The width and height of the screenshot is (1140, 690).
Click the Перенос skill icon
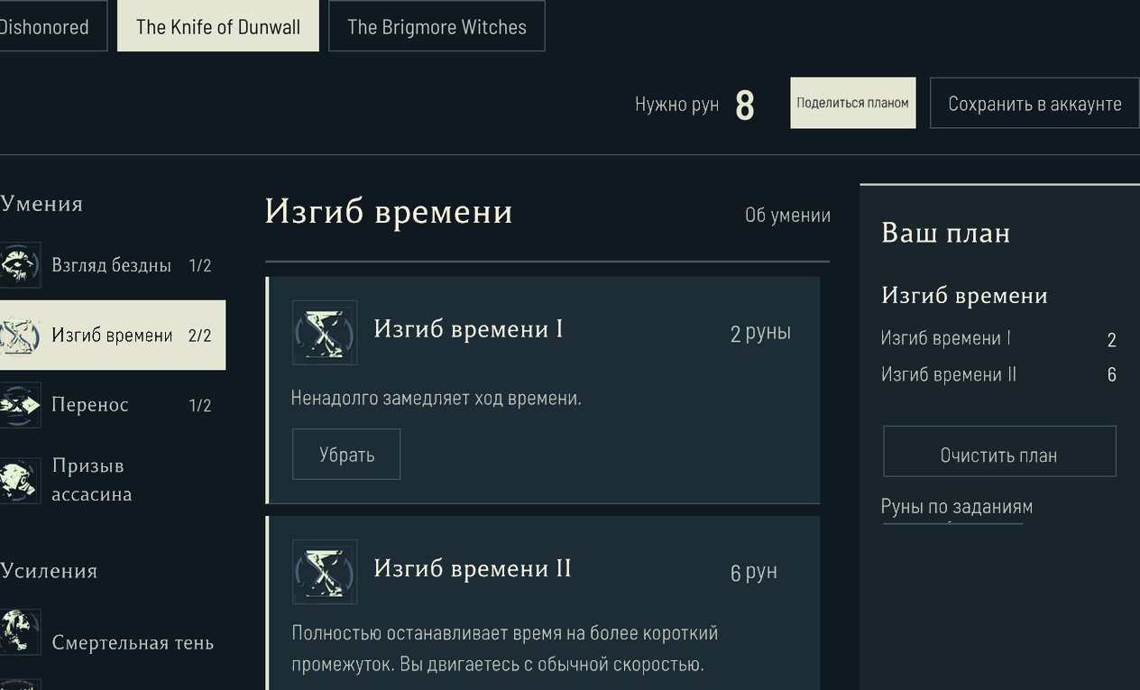tap(19, 405)
